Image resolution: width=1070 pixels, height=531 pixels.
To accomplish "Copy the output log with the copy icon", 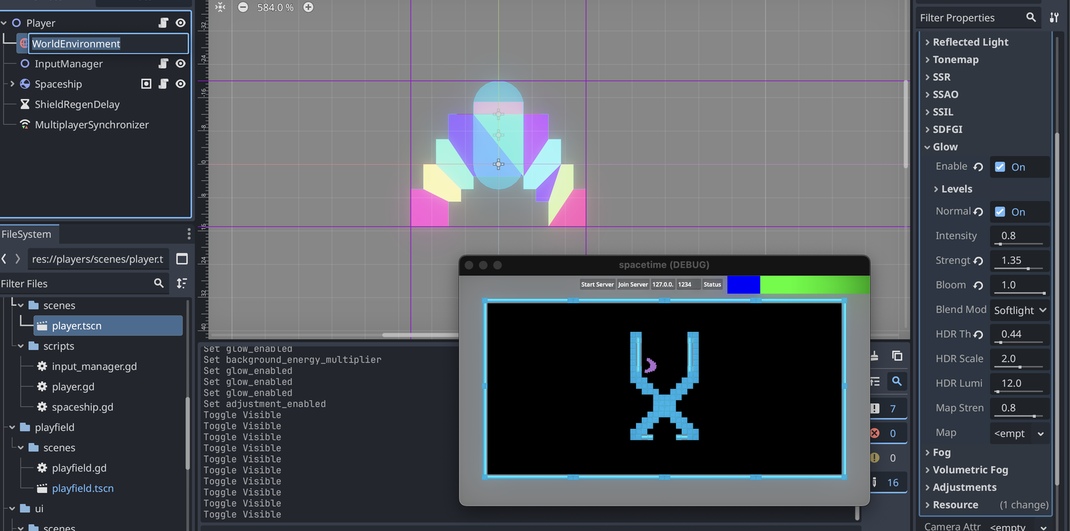I will (897, 356).
